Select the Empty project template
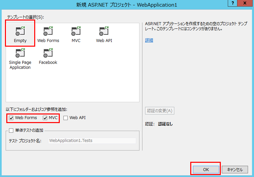Image resolution: width=254 pixels, height=177 pixels. (x=20, y=34)
